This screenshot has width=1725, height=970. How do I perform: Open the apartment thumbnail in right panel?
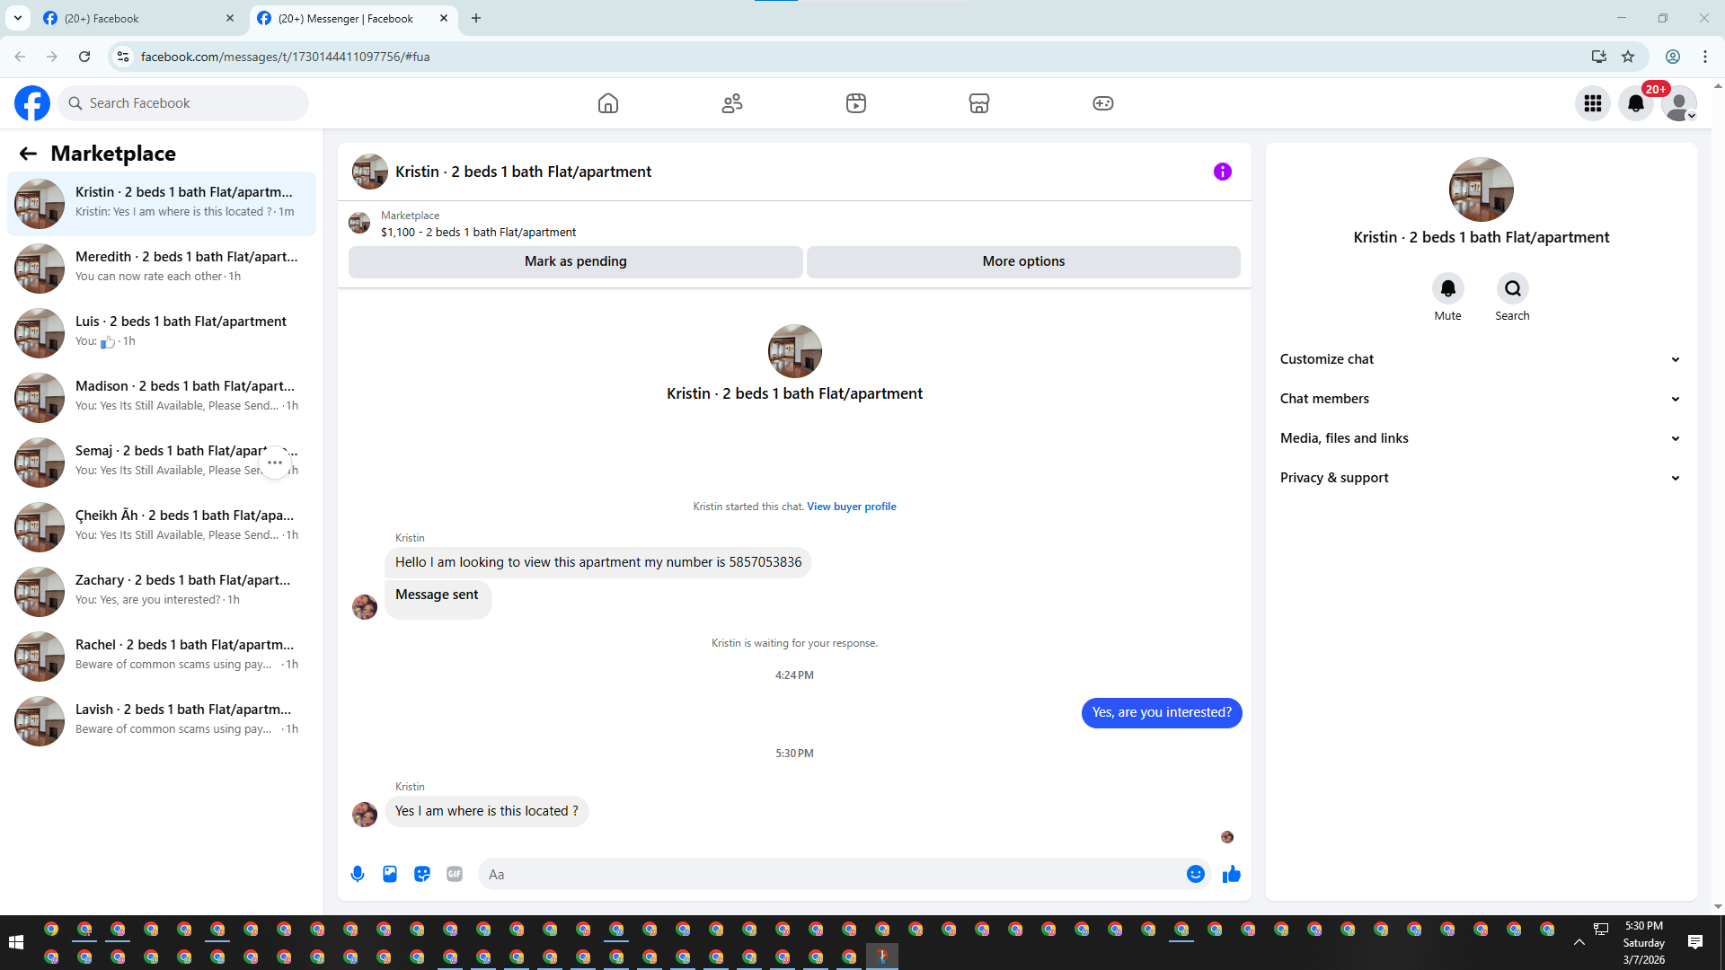tap(1482, 190)
